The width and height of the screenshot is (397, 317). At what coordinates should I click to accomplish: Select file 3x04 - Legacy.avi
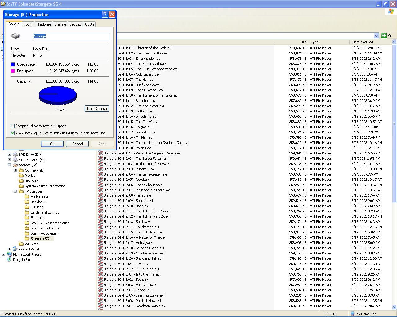[x=128, y=290]
